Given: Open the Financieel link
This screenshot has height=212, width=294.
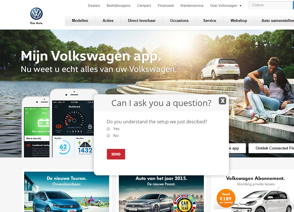Looking at the screenshot, I should (x=166, y=6).
